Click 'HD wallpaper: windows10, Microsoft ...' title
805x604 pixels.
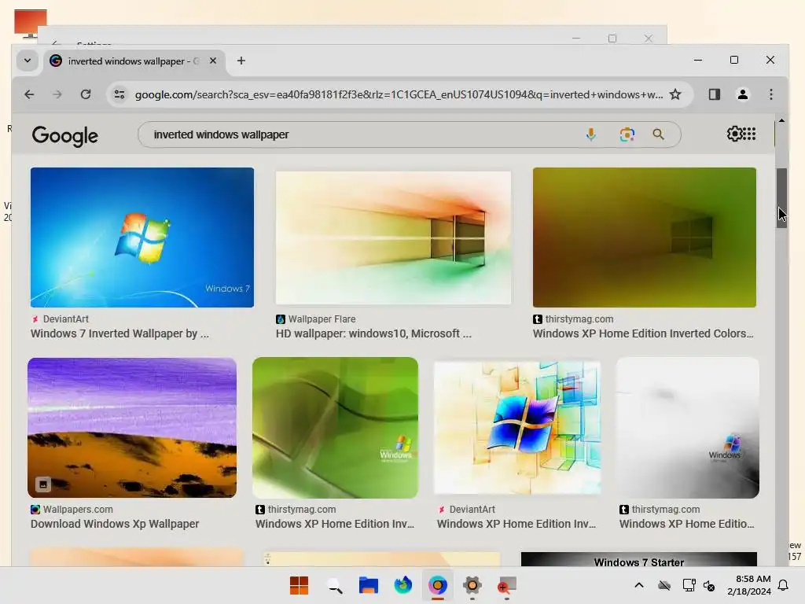pos(373,333)
